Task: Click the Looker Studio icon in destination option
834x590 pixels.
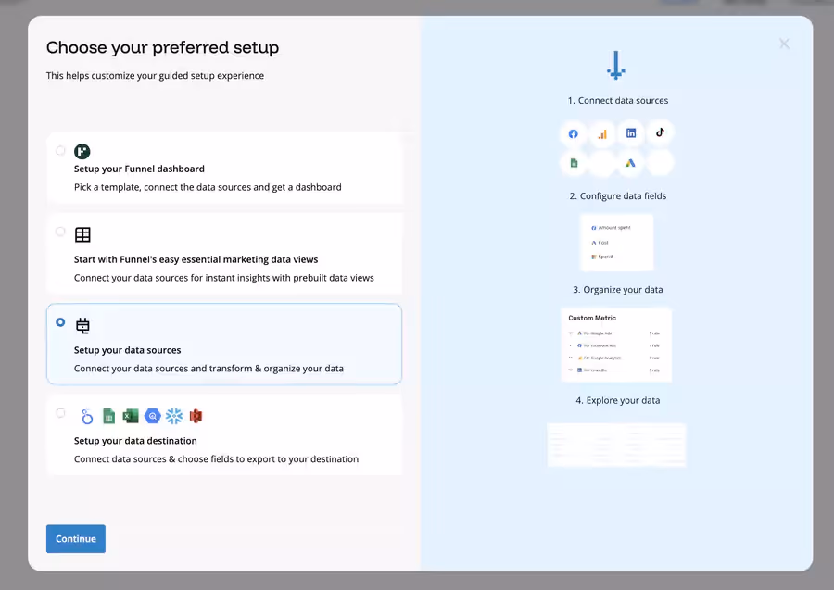Action: (x=87, y=416)
